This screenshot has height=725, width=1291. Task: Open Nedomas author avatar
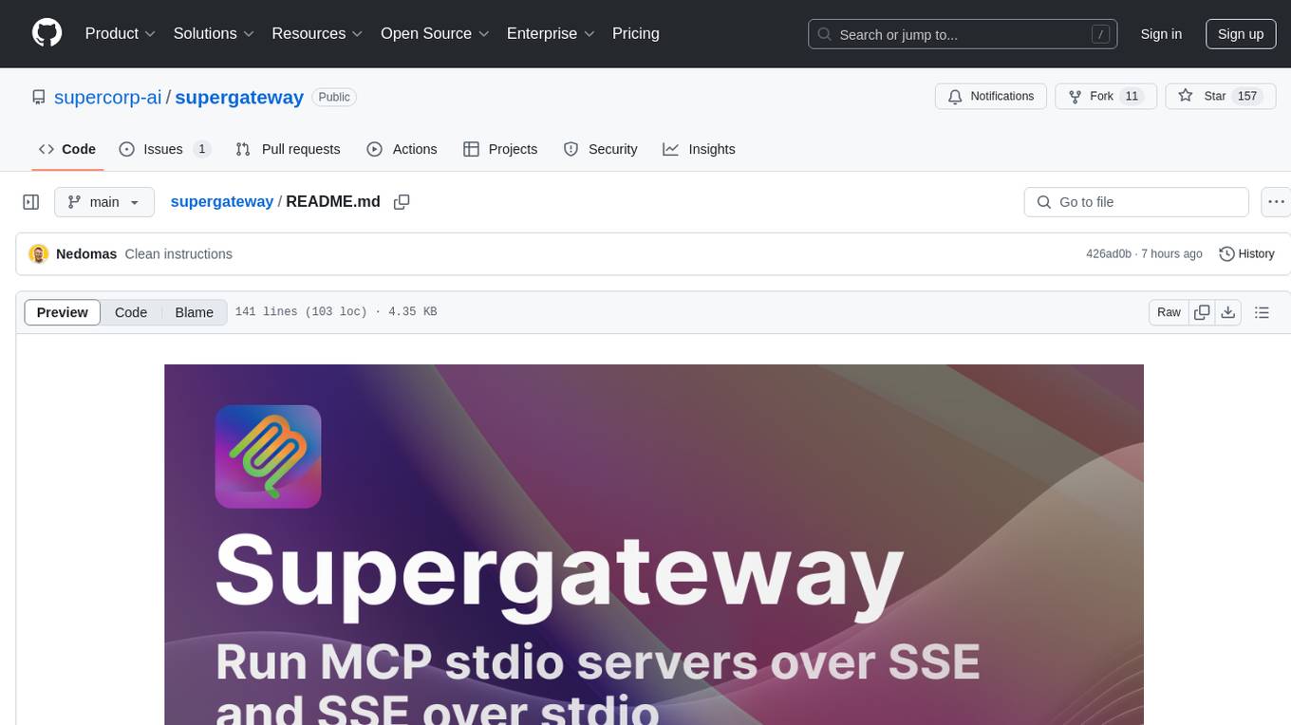click(x=39, y=253)
